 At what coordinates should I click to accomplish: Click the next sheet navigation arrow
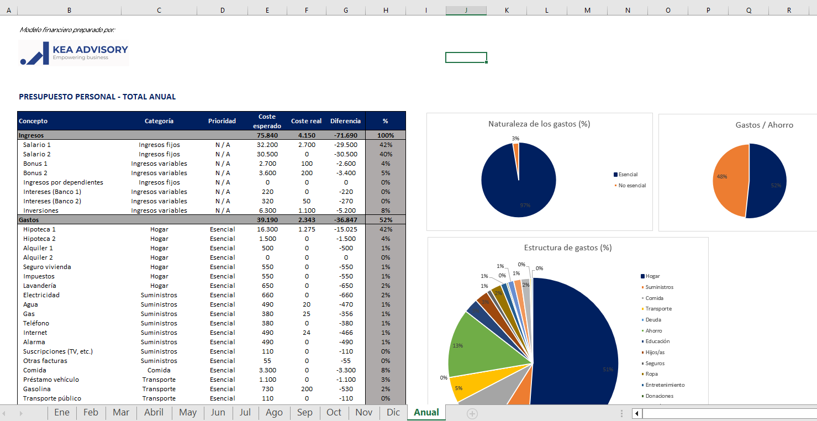pos(21,413)
